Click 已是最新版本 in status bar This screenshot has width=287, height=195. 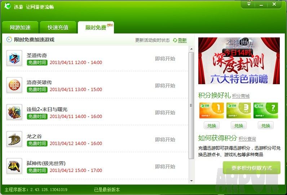107,190
